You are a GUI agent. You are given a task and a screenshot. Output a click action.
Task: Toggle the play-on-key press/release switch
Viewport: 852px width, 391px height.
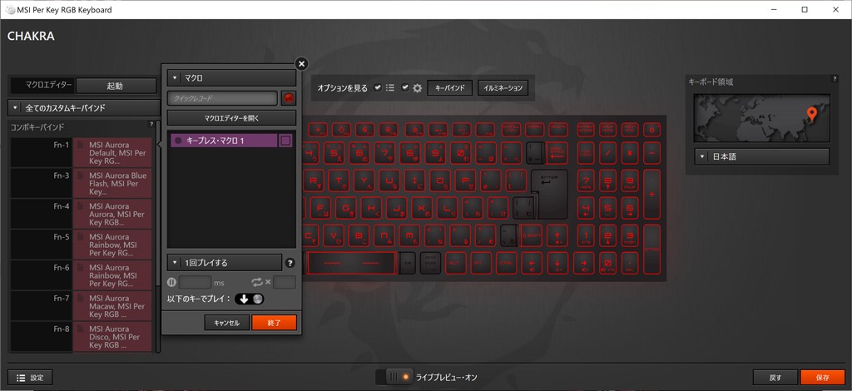pos(250,299)
